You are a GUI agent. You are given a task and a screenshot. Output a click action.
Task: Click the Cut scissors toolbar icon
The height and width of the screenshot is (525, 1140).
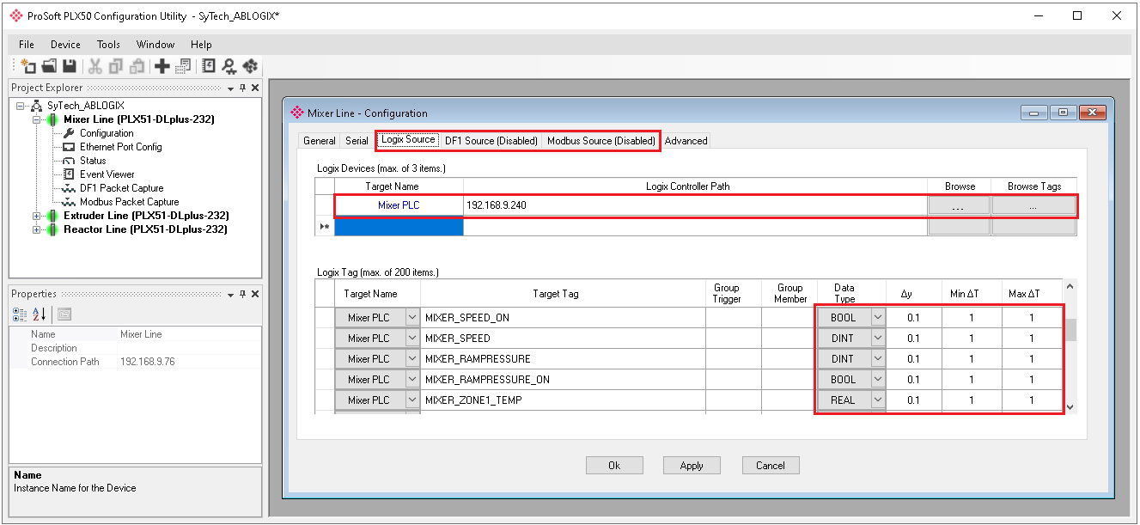click(x=95, y=66)
